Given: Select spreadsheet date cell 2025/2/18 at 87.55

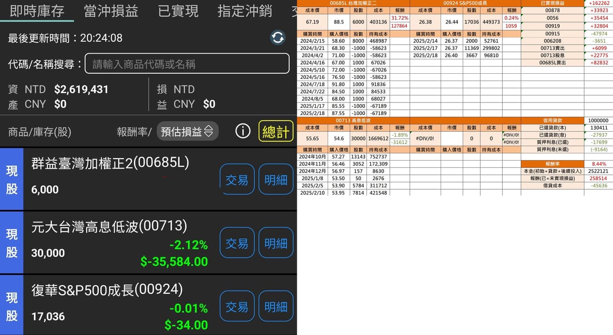Looking at the screenshot, I should click(312, 113).
